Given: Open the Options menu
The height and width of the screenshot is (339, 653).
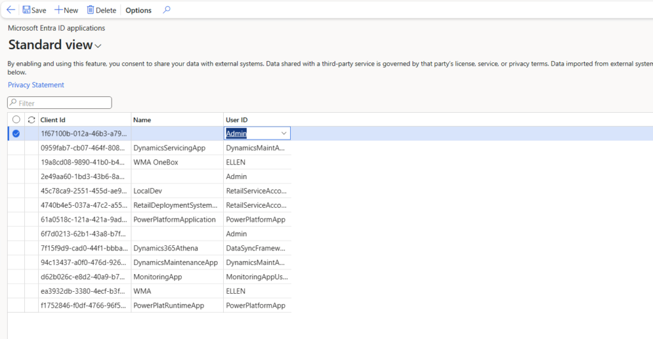Looking at the screenshot, I should point(138,10).
